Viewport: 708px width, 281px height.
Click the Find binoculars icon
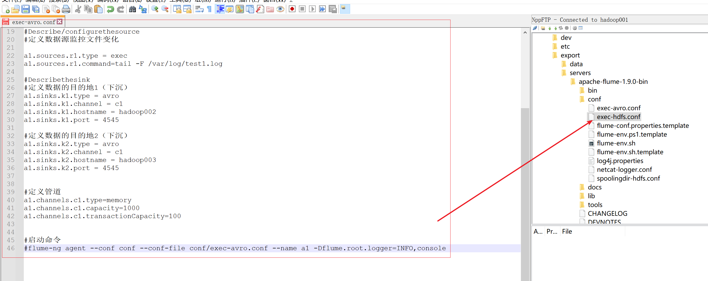[x=132, y=9]
